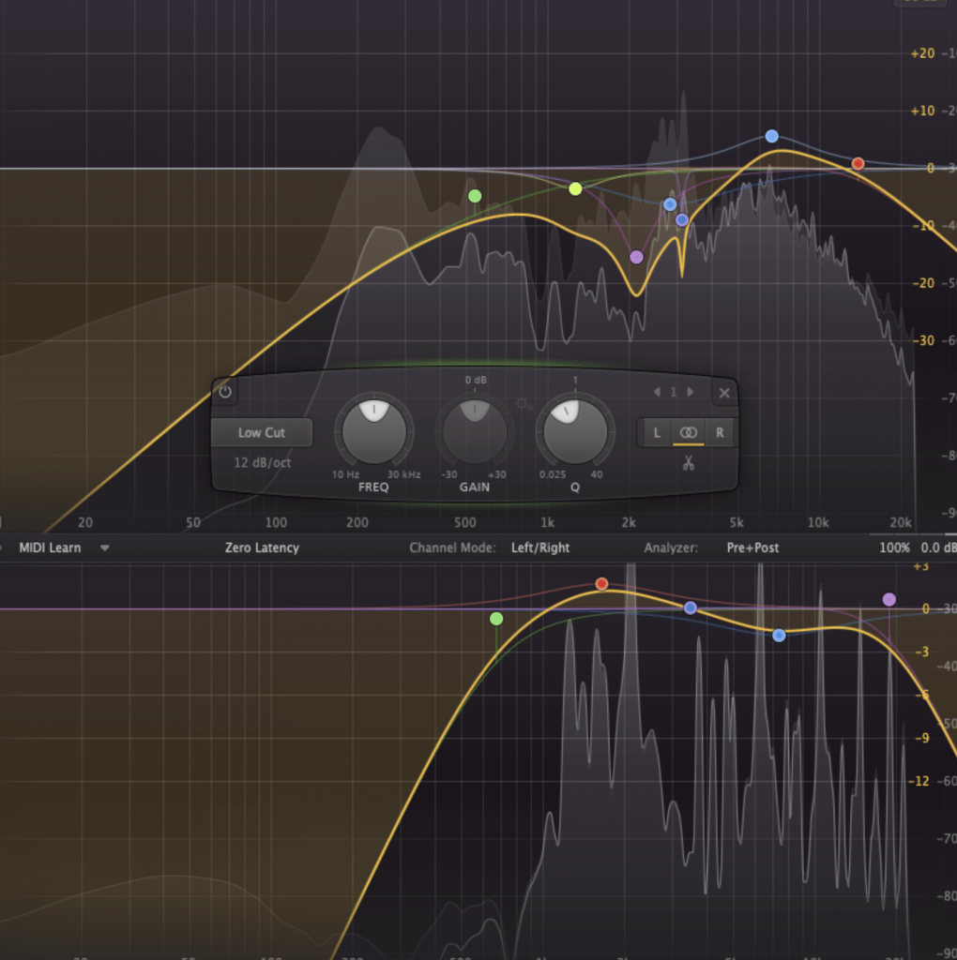Close the band parameter panel with the X
This screenshot has height=960, width=957.
coord(723,393)
